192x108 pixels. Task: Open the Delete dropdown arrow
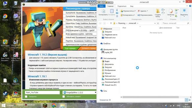pyautogui.click(x=147, y=11)
